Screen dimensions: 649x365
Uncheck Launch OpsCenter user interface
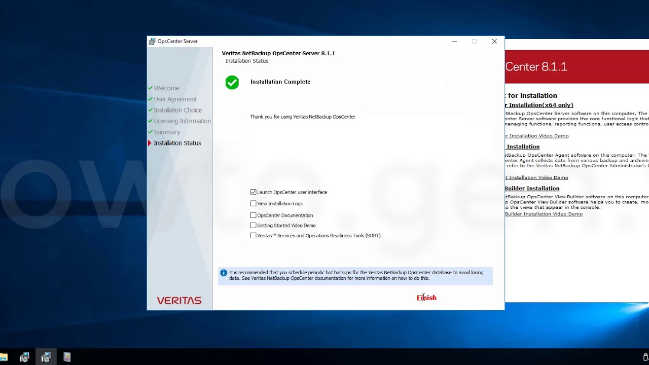click(x=254, y=192)
